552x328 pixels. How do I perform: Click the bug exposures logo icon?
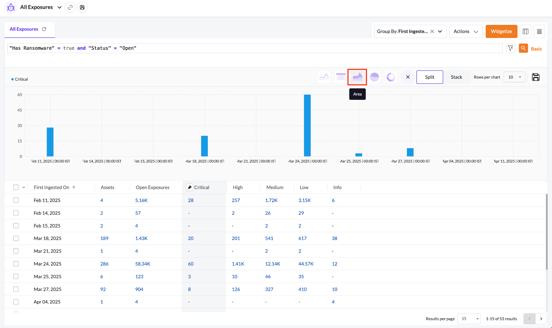[11, 7]
